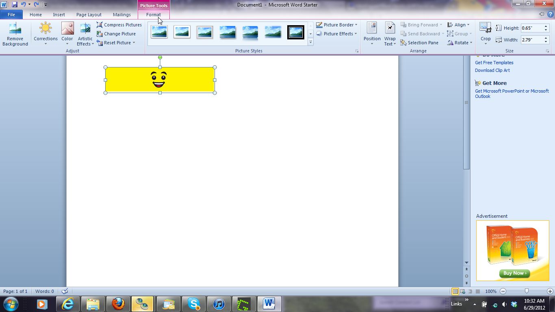Viewport: 555px width, 312px height.
Task: Switch to the Page Layout tab
Action: point(89,15)
